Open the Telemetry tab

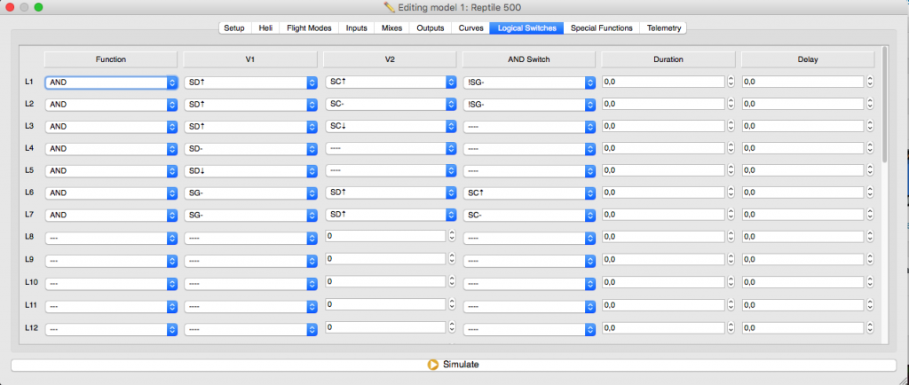(x=663, y=27)
